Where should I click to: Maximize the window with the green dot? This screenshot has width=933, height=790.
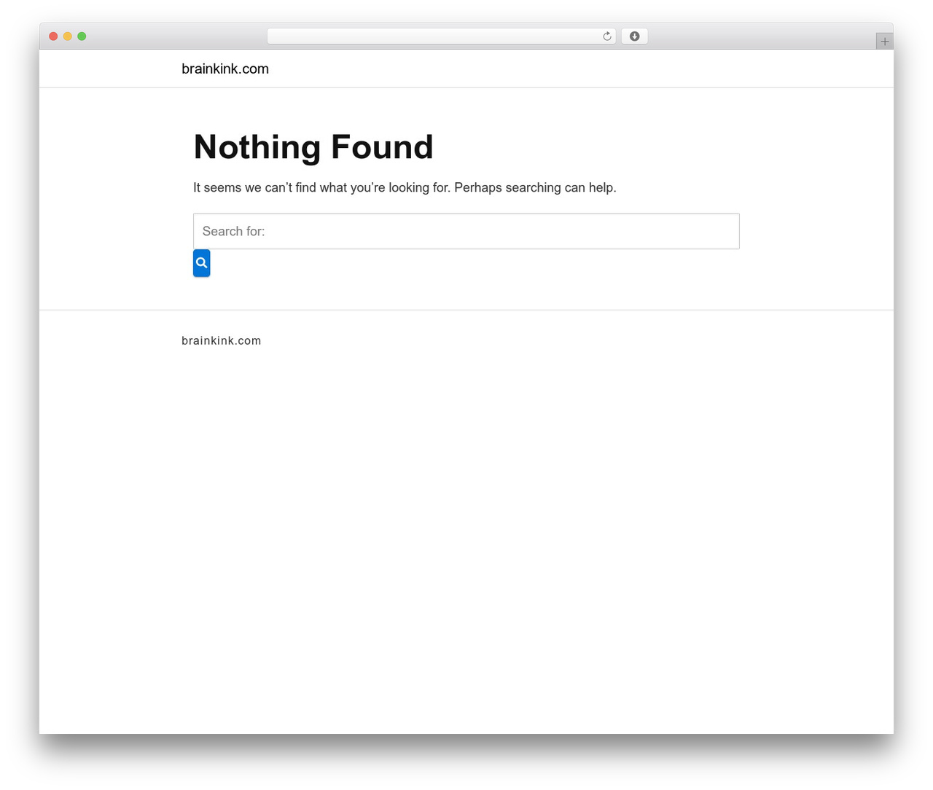coord(82,36)
